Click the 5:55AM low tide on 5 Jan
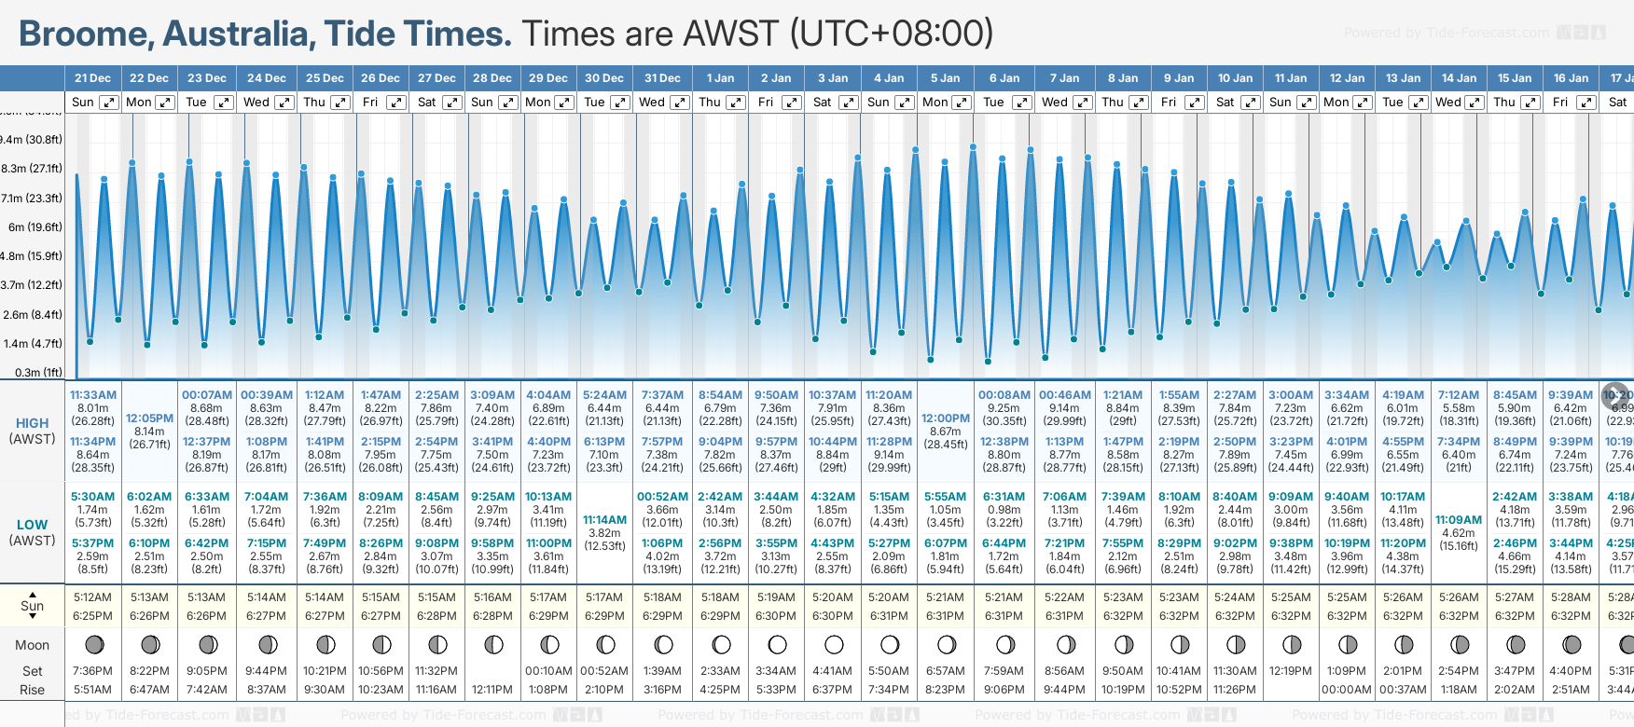1634x727 pixels. [946, 497]
